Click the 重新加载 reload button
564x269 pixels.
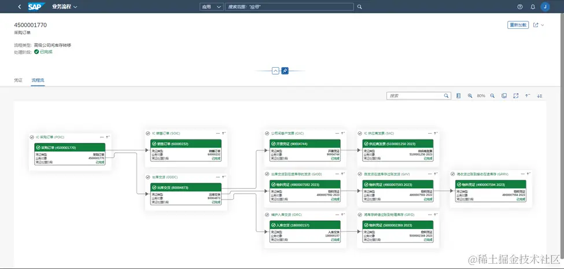(518, 25)
